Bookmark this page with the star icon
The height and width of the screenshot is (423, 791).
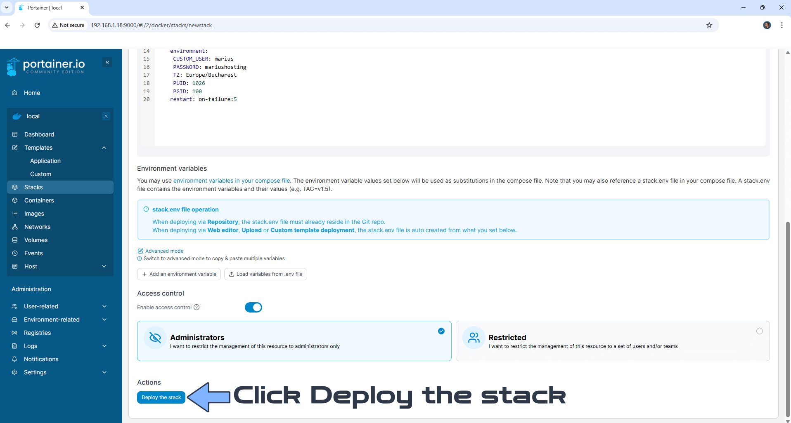coord(709,25)
